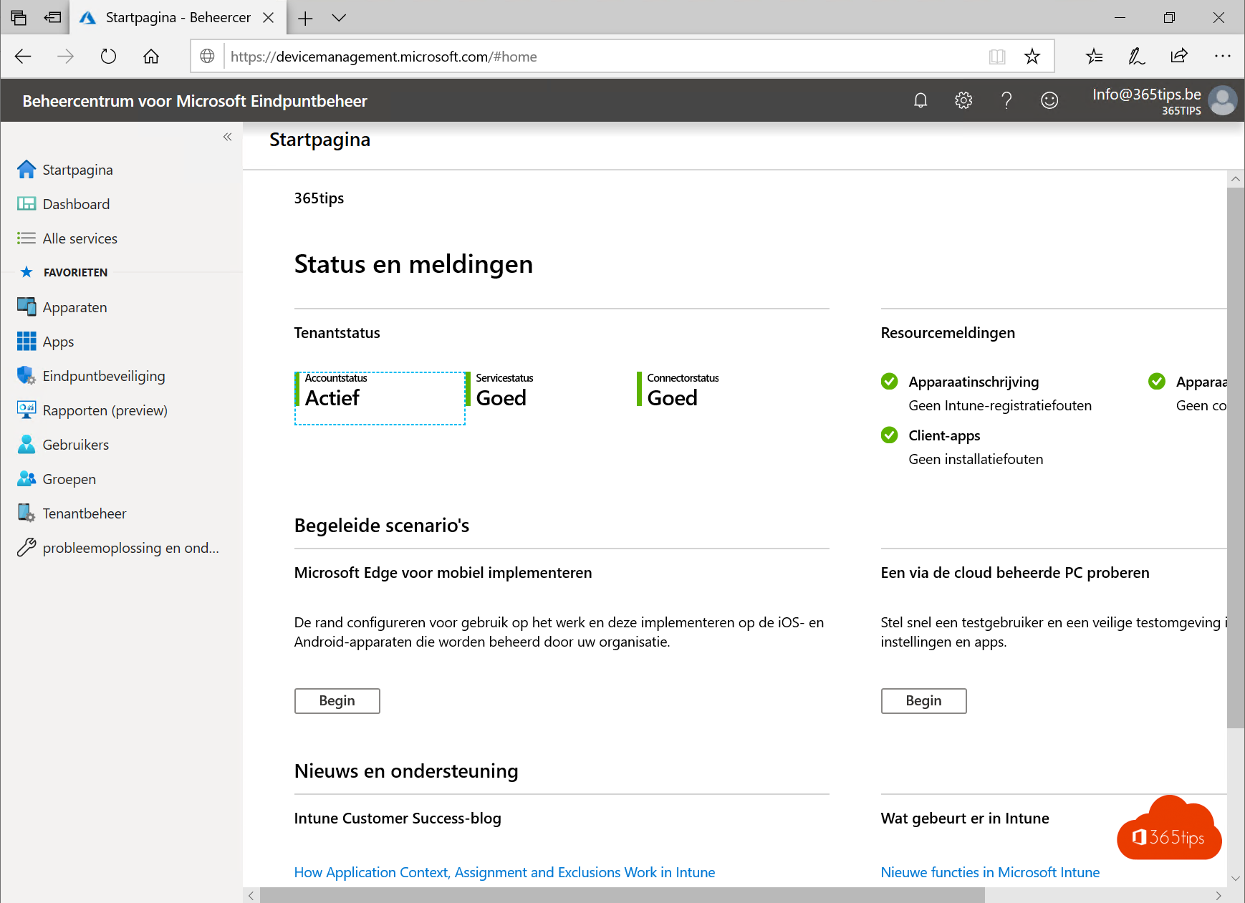Expand the tab preview dropdown arrow
This screenshot has width=1245, height=903.
point(340,18)
